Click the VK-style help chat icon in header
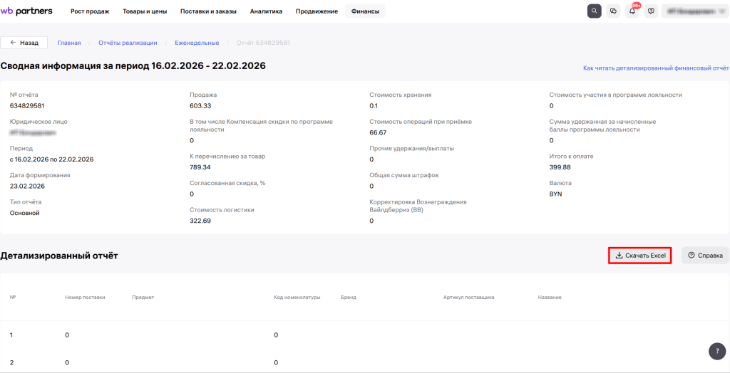The width and height of the screenshot is (730, 373). click(652, 11)
